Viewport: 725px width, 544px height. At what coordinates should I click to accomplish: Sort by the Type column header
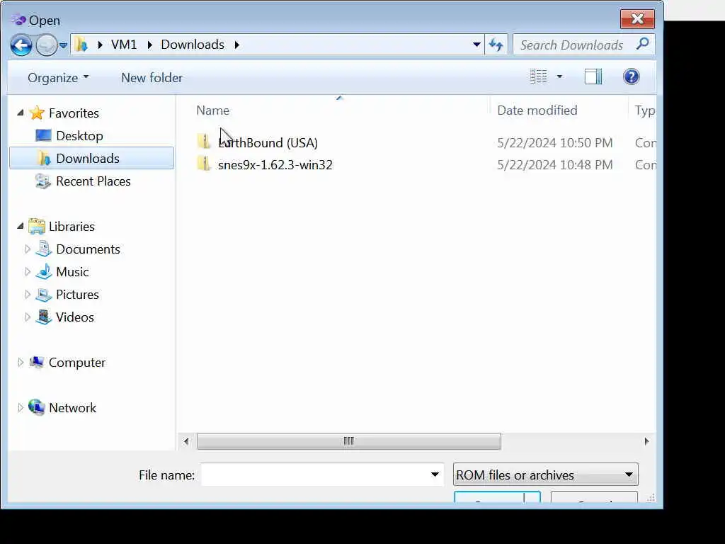click(644, 110)
